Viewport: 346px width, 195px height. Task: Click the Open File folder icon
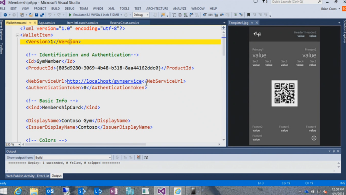pos(31,15)
